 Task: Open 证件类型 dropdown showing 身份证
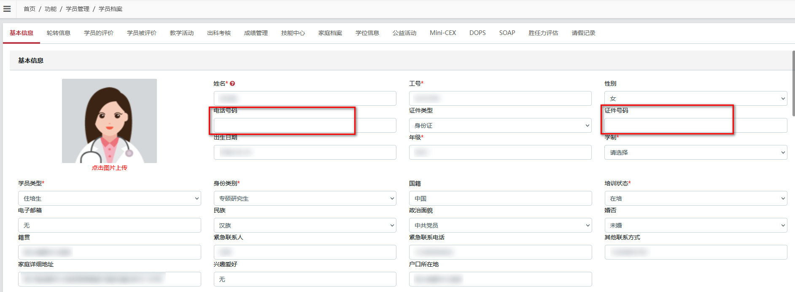click(x=500, y=125)
